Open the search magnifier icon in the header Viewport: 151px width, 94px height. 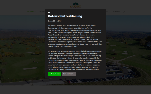tap(124, 12)
